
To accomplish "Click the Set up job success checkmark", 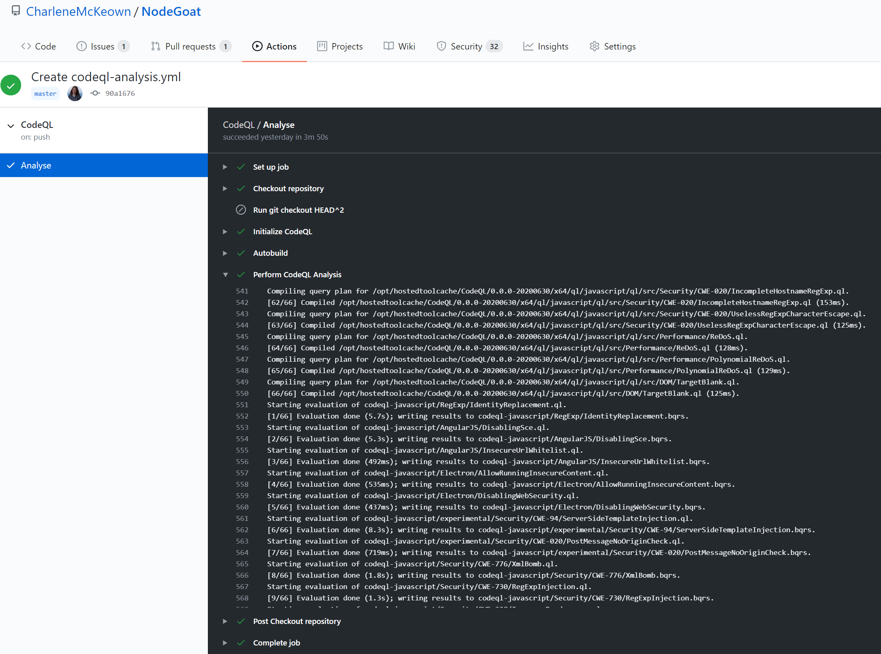I will [x=241, y=167].
